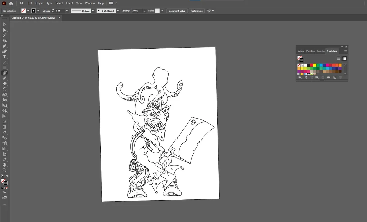Screen dimensions: 367x222
Task: Select the Pencil/Shaper tool
Action: 5,78
